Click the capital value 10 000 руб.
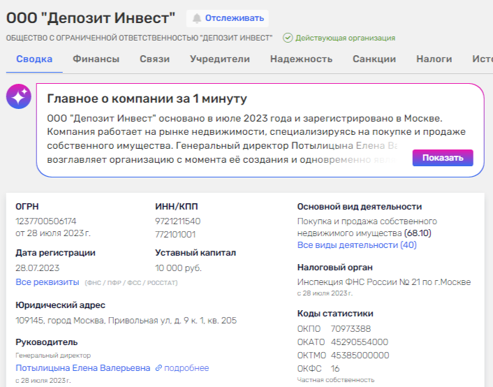Viewport: 493px width, 387px height. point(178,268)
